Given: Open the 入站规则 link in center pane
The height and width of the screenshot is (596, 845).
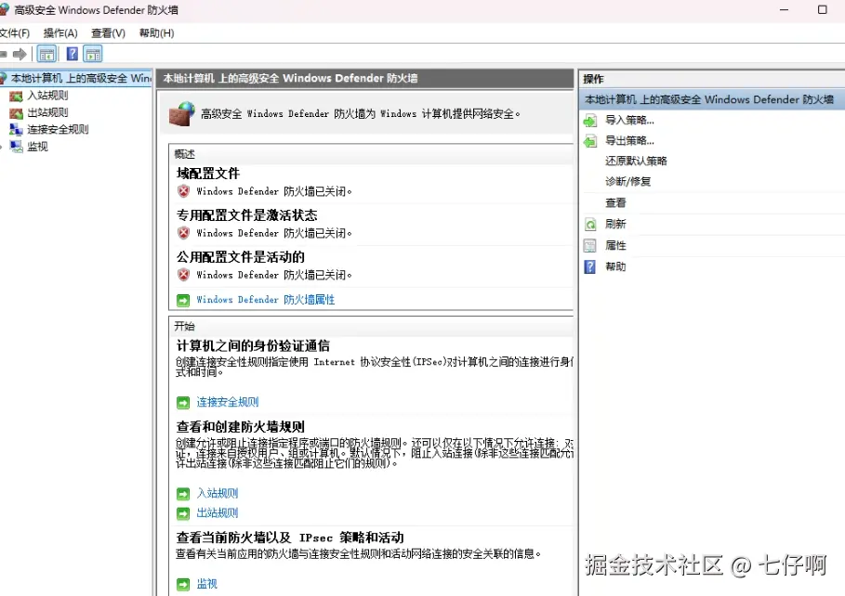Looking at the screenshot, I should 218,493.
